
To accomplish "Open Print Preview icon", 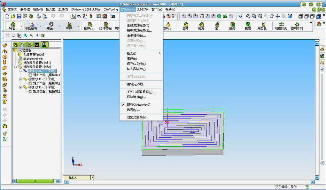I will click(44, 16).
